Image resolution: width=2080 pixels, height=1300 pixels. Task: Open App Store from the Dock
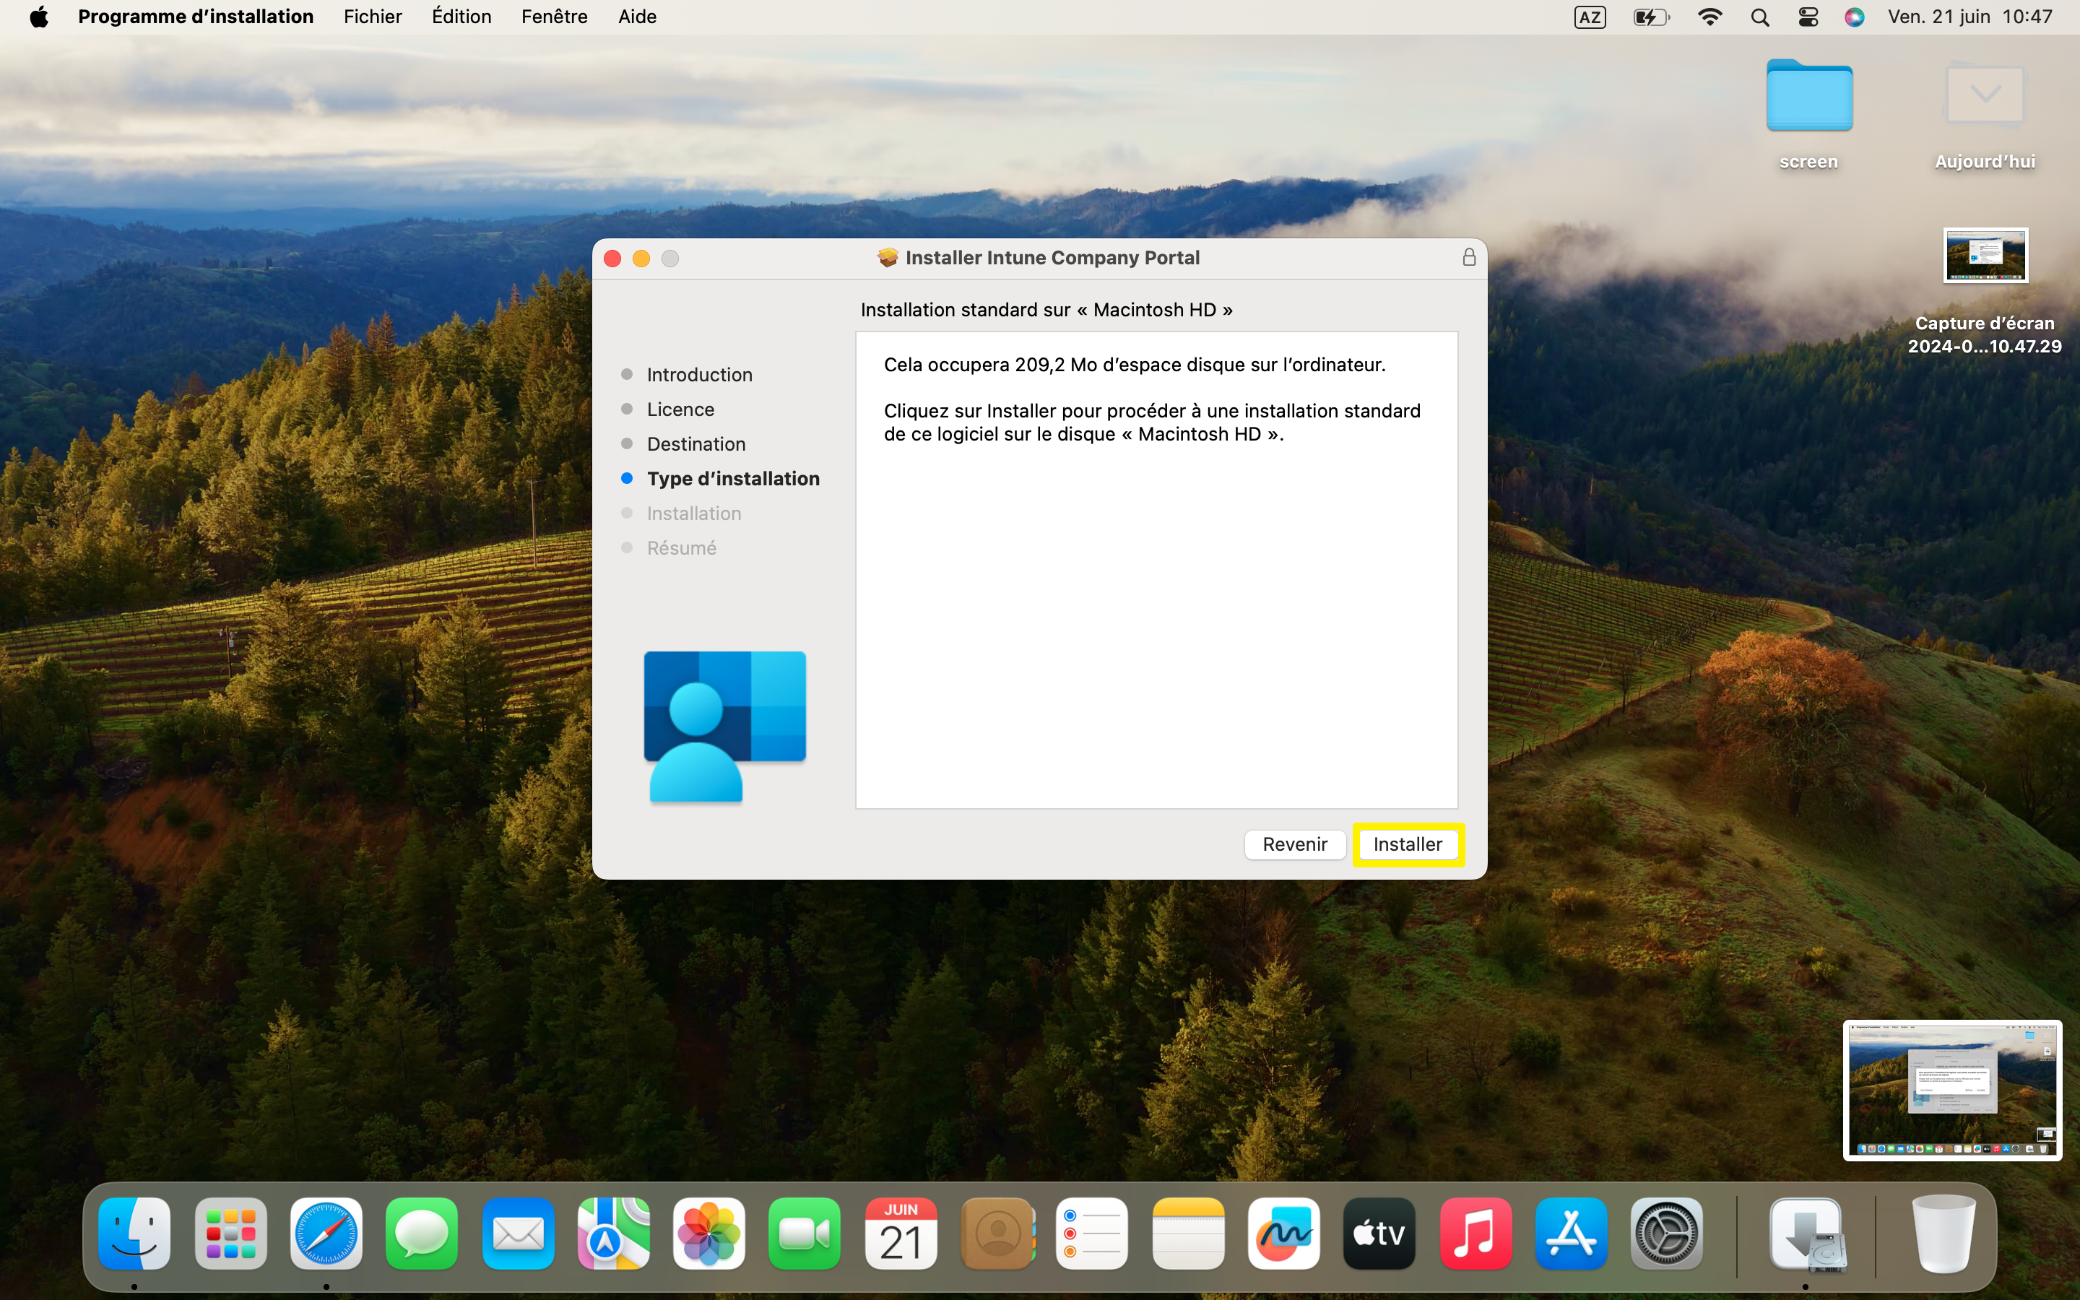pyautogui.click(x=1571, y=1233)
